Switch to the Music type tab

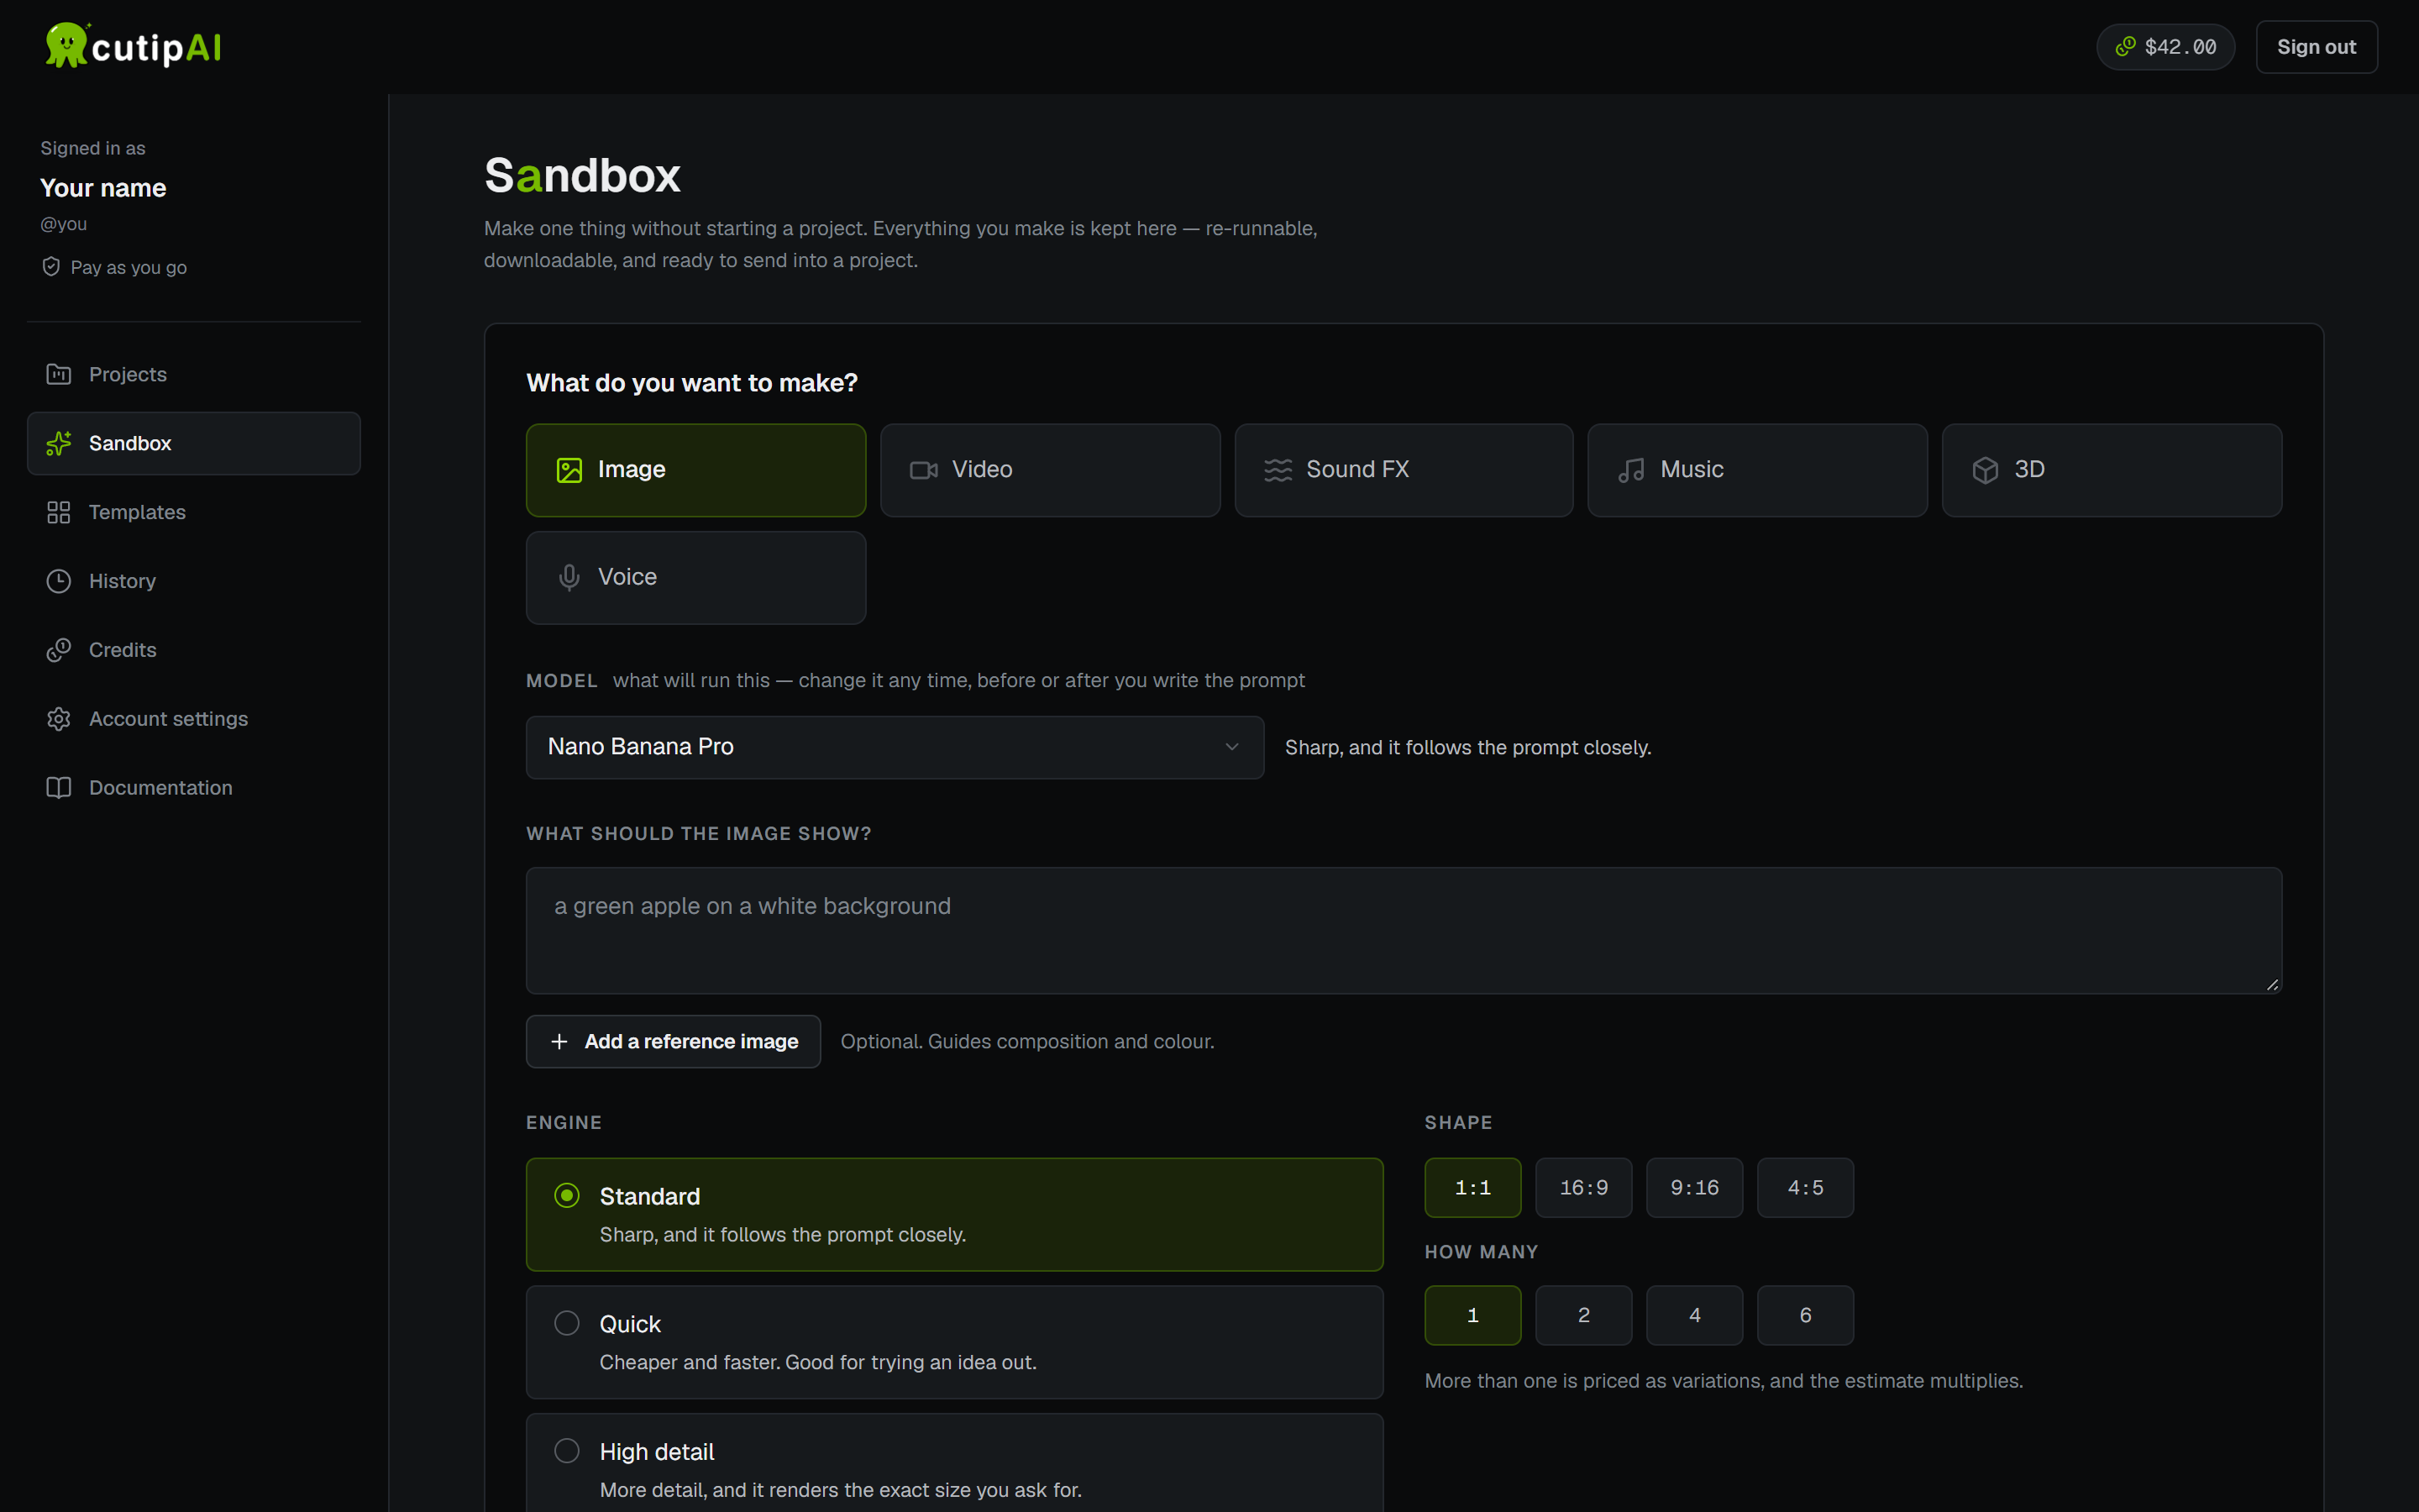coord(1757,470)
